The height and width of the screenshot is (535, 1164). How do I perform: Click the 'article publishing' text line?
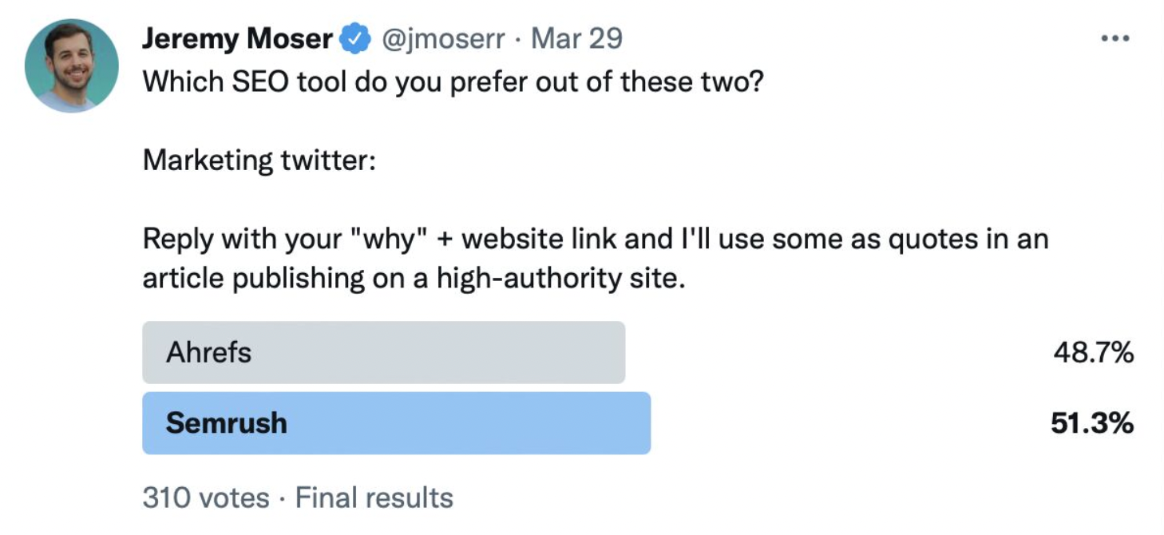point(414,279)
